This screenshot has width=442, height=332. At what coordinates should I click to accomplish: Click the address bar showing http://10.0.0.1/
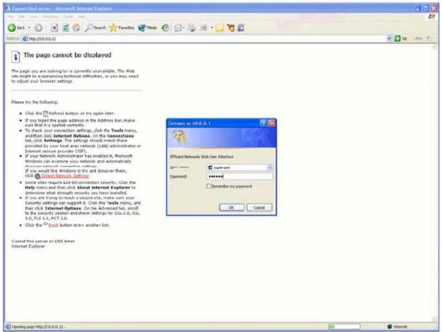tap(207, 38)
